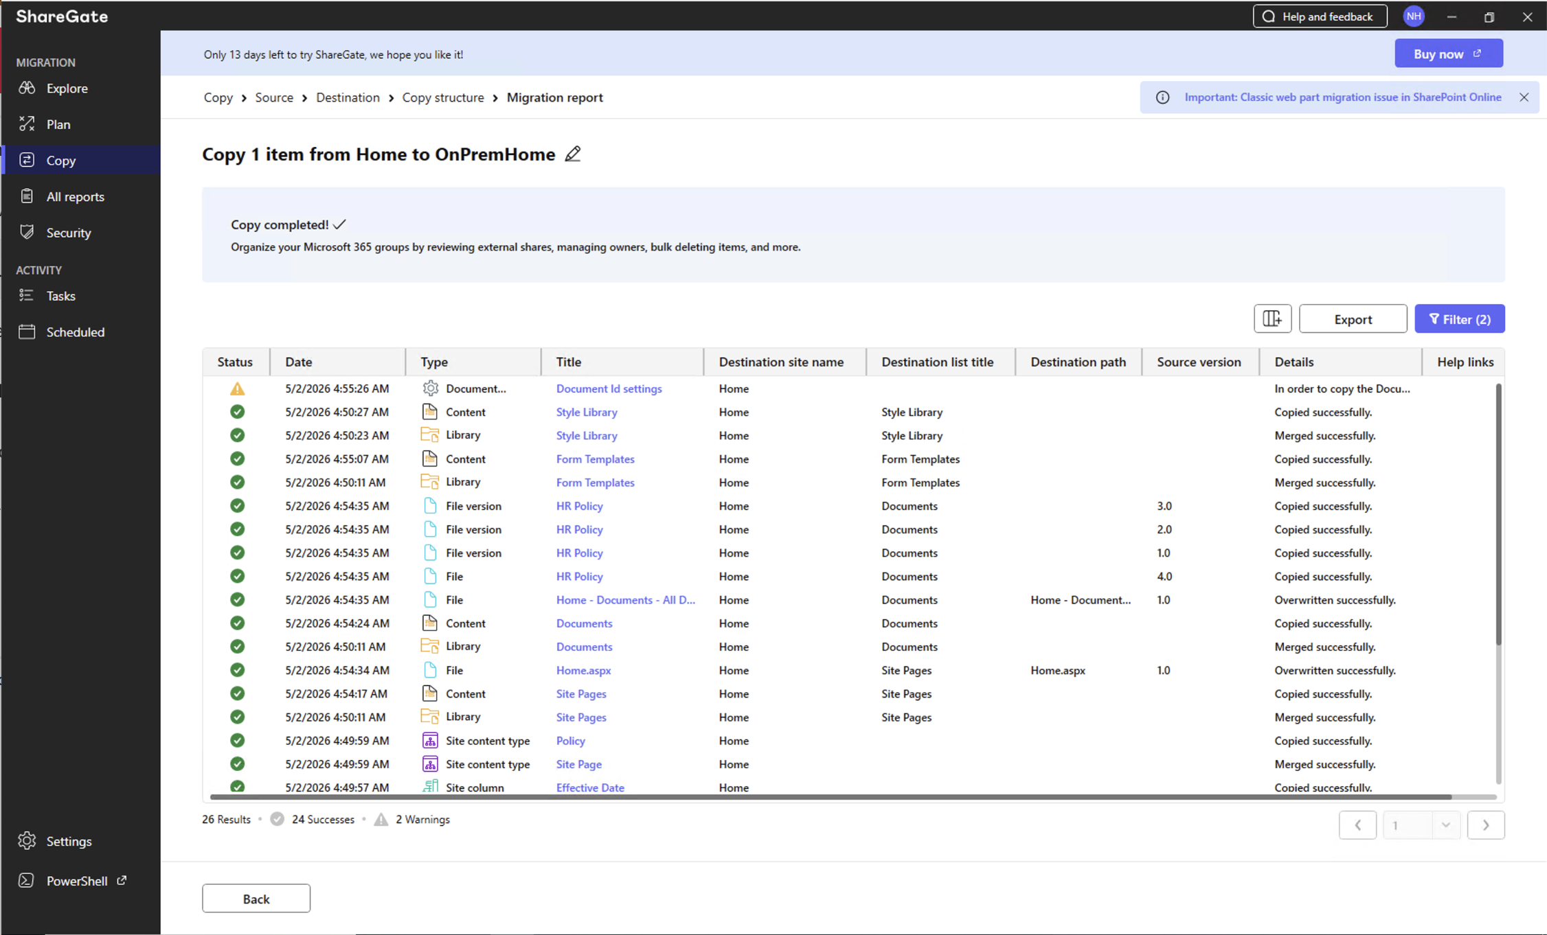Screen dimensions: 1547x935
Task: Launch PowerShell external link
Action: coord(76,881)
